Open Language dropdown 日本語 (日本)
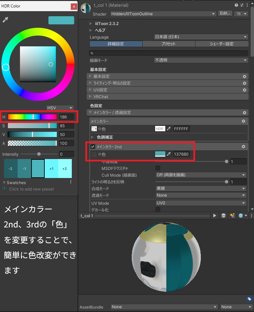 tap(201, 37)
